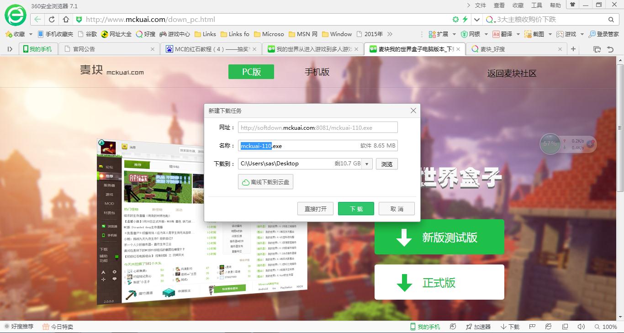Screen dimensions: 624x333
Task: Click the sidebar toggle arrow left of tabs
Action: point(10,49)
